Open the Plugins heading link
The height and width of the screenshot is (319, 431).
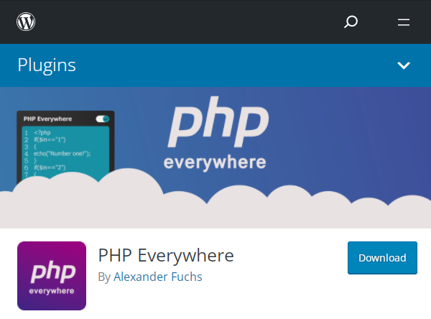click(x=47, y=65)
